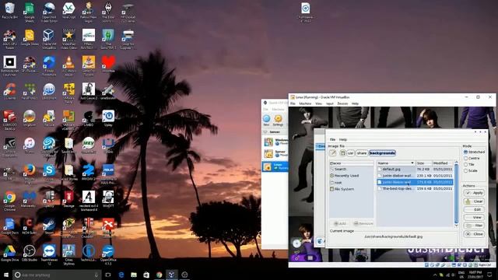Open the Devices menu in VirtualBox VM window
The height and width of the screenshot is (280, 498).
[x=342, y=103]
